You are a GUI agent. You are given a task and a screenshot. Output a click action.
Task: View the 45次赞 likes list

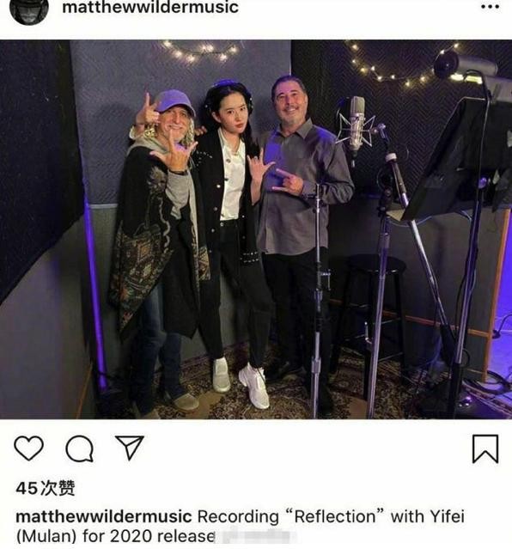[46, 488]
